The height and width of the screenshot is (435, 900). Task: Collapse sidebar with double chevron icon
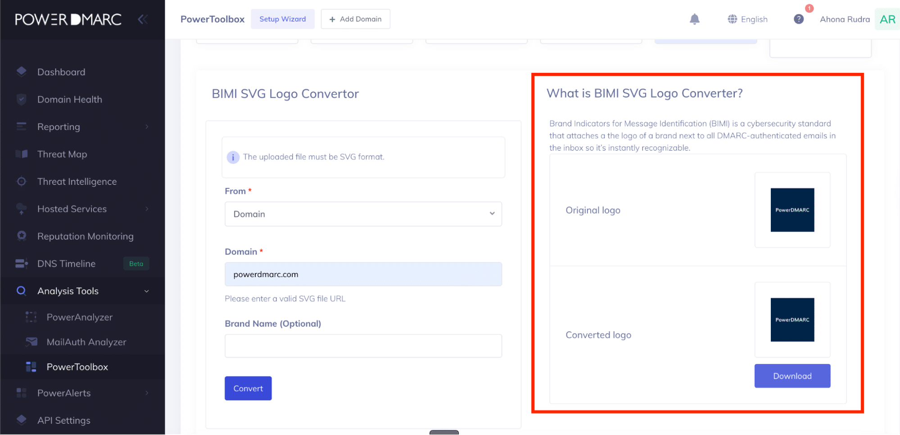[x=143, y=19]
